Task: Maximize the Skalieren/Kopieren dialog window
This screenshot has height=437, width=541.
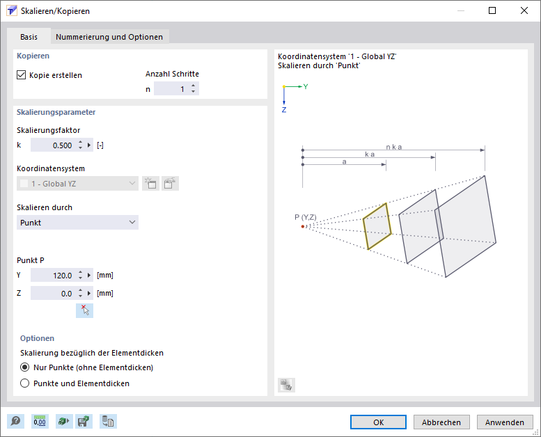Action: (x=492, y=10)
